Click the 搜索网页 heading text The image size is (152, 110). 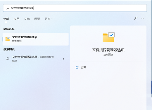pos(9,49)
